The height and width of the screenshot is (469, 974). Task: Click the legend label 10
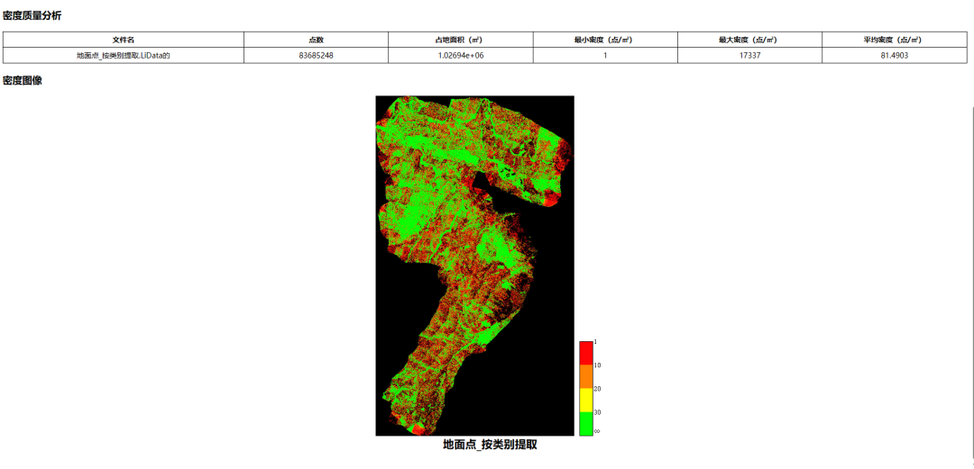tap(597, 365)
